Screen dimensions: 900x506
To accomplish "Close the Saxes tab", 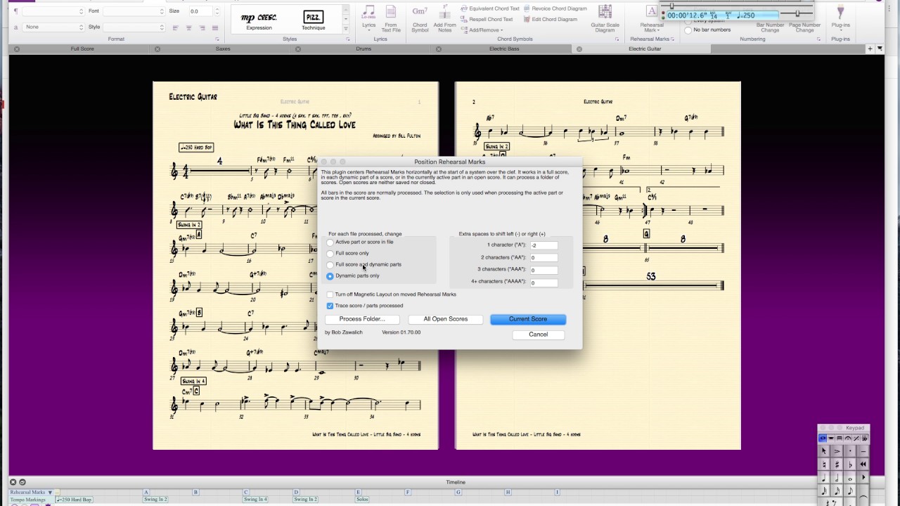I will 157,49.
